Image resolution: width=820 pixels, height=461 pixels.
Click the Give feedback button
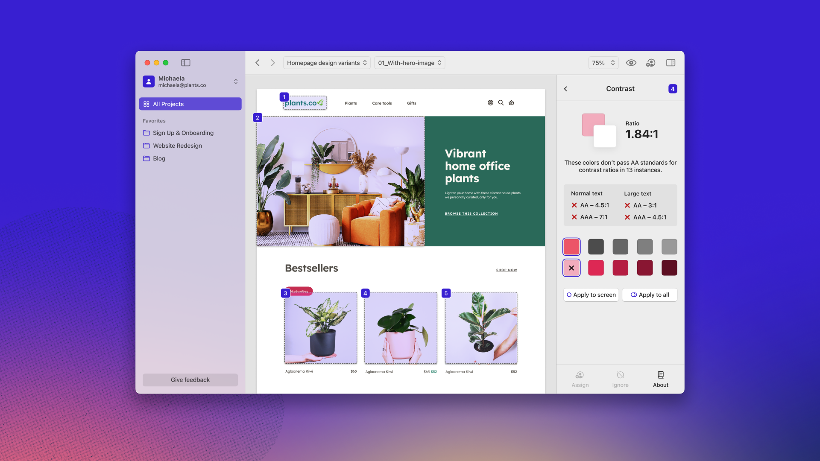coord(190,380)
